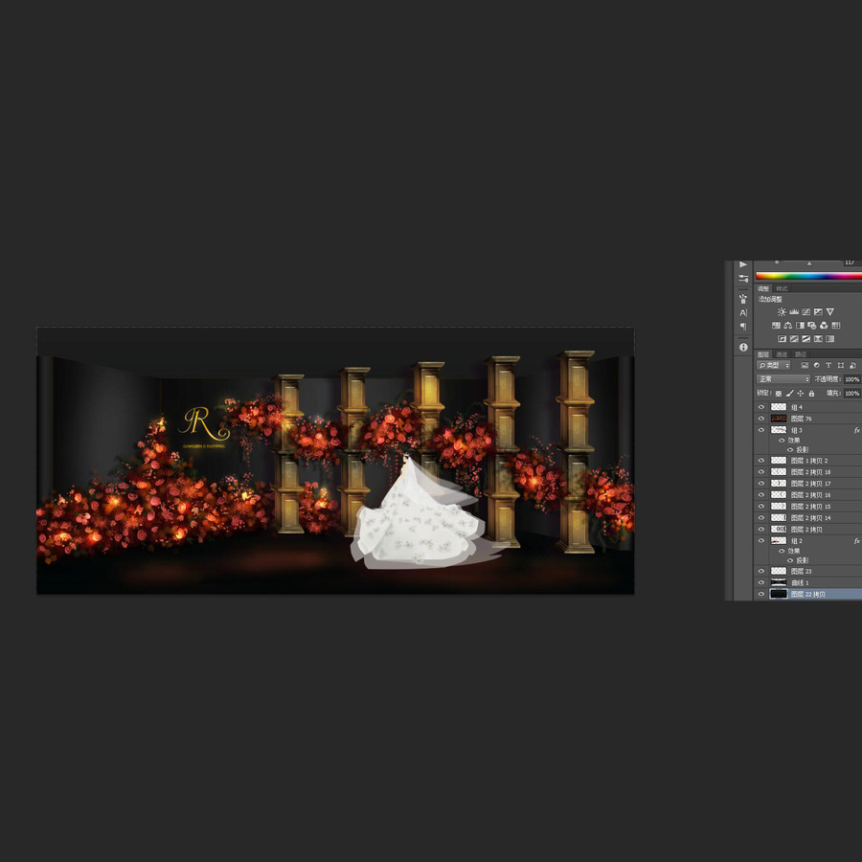Open the Brush panel icon
This screenshot has width=862, height=862.
pos(743,299)
